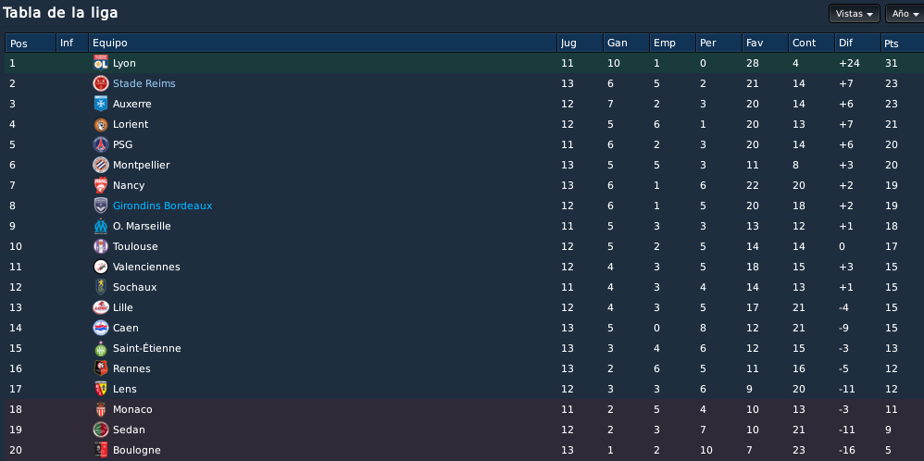924x461 pixels.
Task: Open the Girondins Bordeaux team link
Action: 163,206
